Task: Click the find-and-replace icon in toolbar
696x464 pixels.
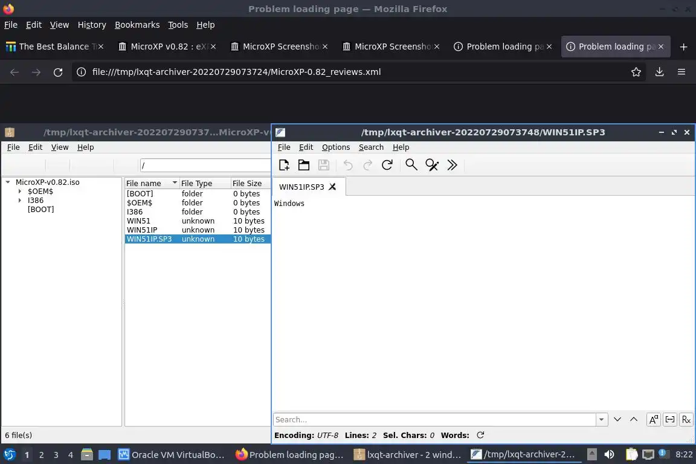Action: 432,165
